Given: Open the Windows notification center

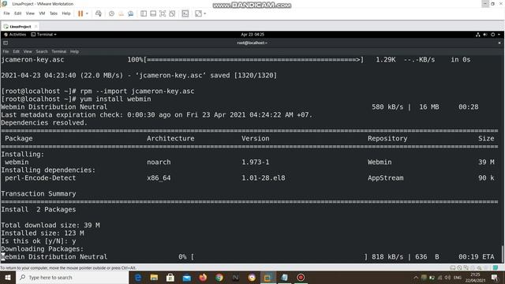Looking at the screenshot, I should pyautogui.click(x=495, y=277).
